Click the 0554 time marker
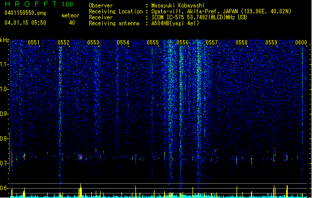312x198 pixels. pos(123,43)
